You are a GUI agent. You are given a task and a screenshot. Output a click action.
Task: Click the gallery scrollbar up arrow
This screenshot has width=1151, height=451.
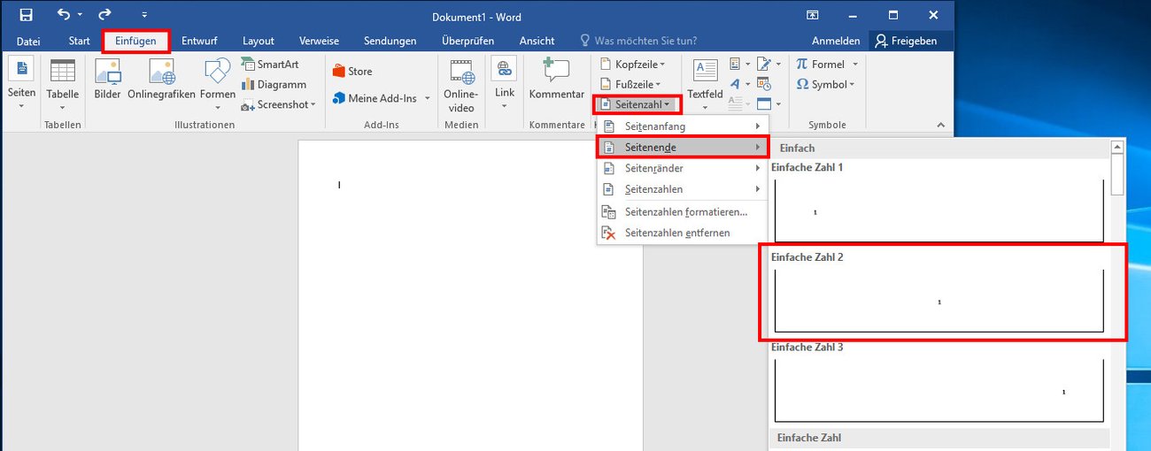(1117, 148)
